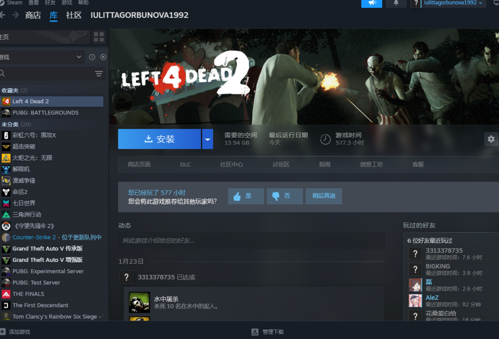Screen dimensions: 499x339
Task: Click the thumbs down 否 button
Action: (x=285, y=196)
